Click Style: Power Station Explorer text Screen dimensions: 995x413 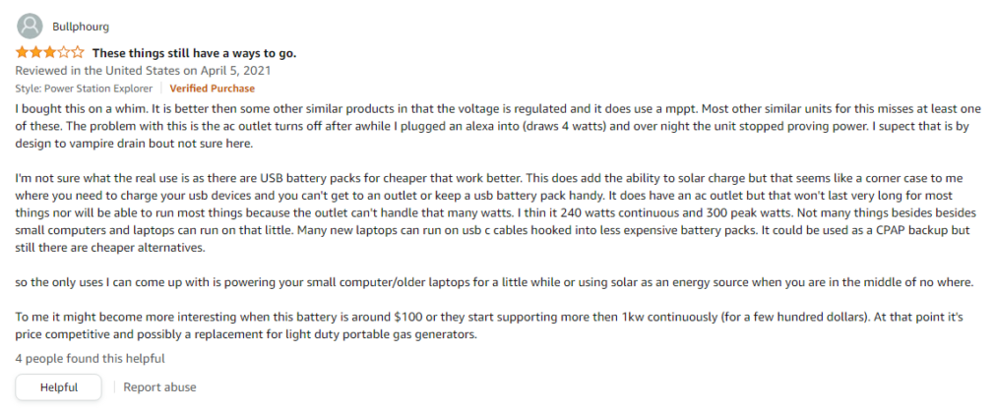click(84, 88)
